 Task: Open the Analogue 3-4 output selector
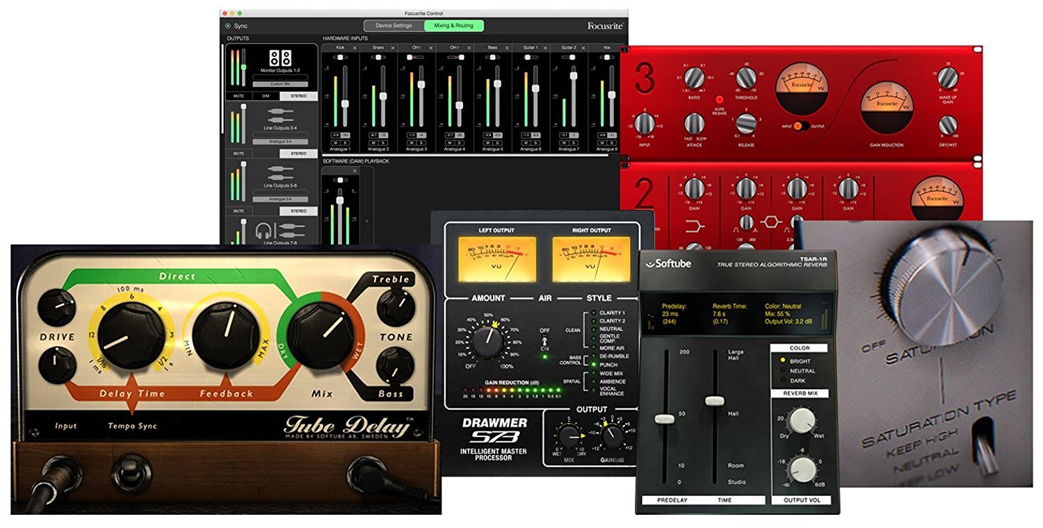[280, 140]
